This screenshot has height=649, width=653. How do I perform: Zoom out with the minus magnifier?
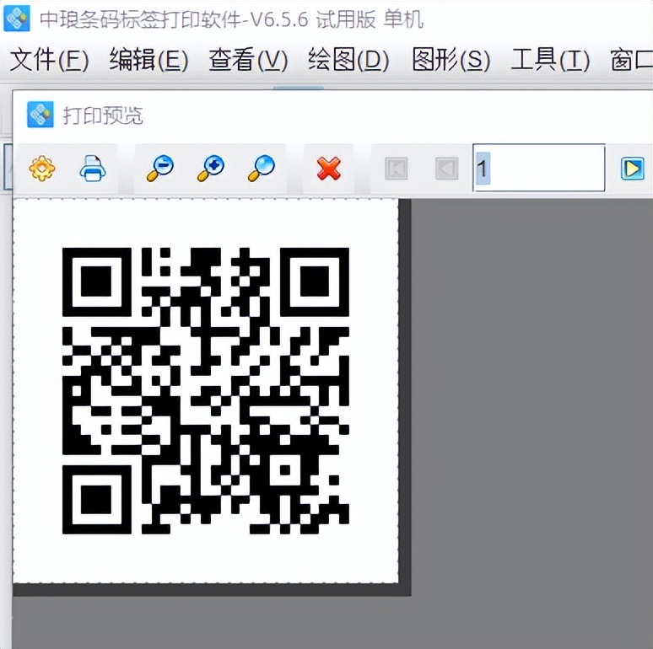point(160,168)
